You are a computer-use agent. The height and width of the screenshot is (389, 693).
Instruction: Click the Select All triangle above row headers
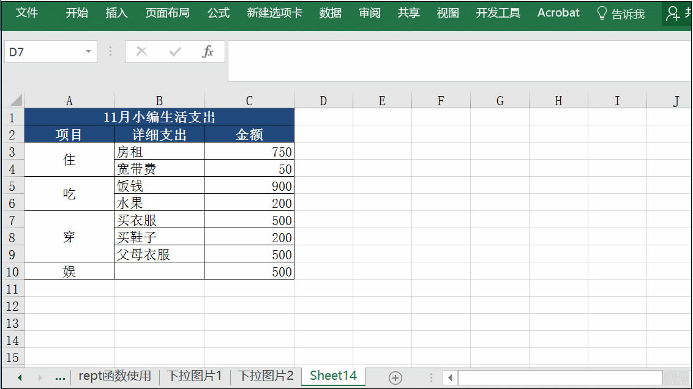click(15, 100)
